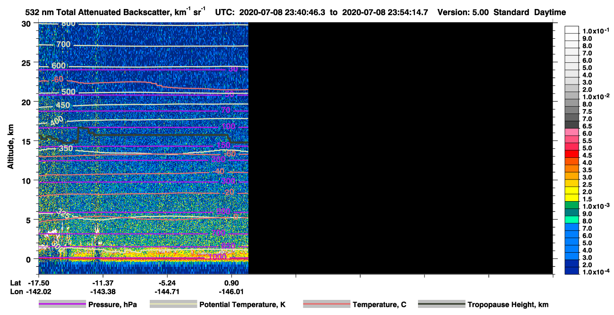
Task: Click the 'Altitude, km' axis label
Action: [x=10, y=148]
